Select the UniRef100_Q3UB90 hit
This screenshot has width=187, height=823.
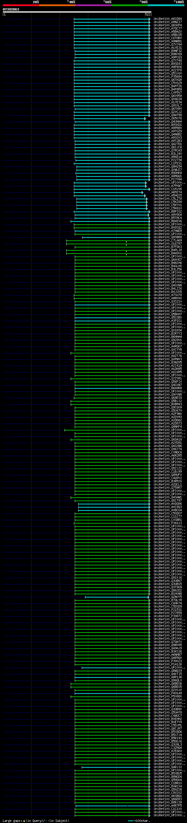(x=168, y=709)
